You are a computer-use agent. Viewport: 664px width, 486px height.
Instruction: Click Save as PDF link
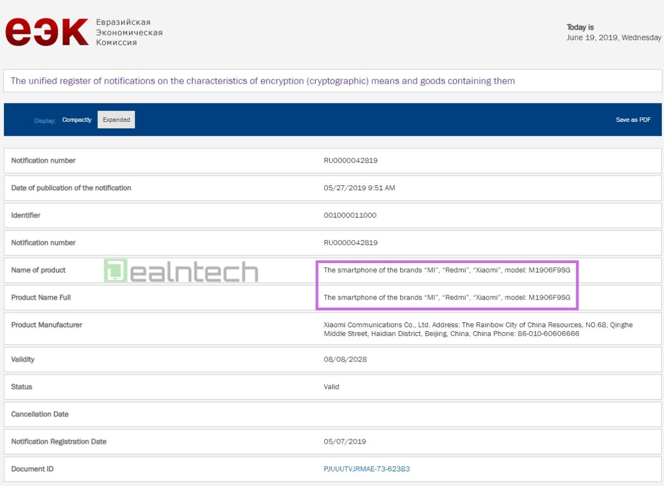633,120
